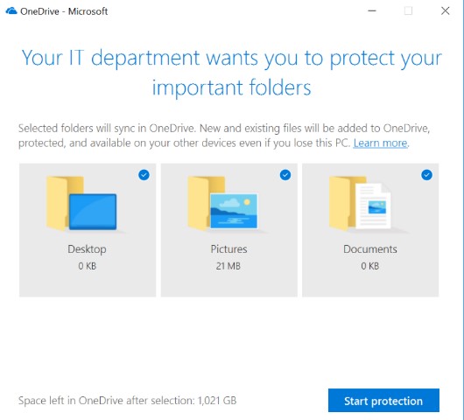Click the OneDrive cloud icon in title bar
Image resolution: width=464 pixels, height=420 pixels.
11,11
